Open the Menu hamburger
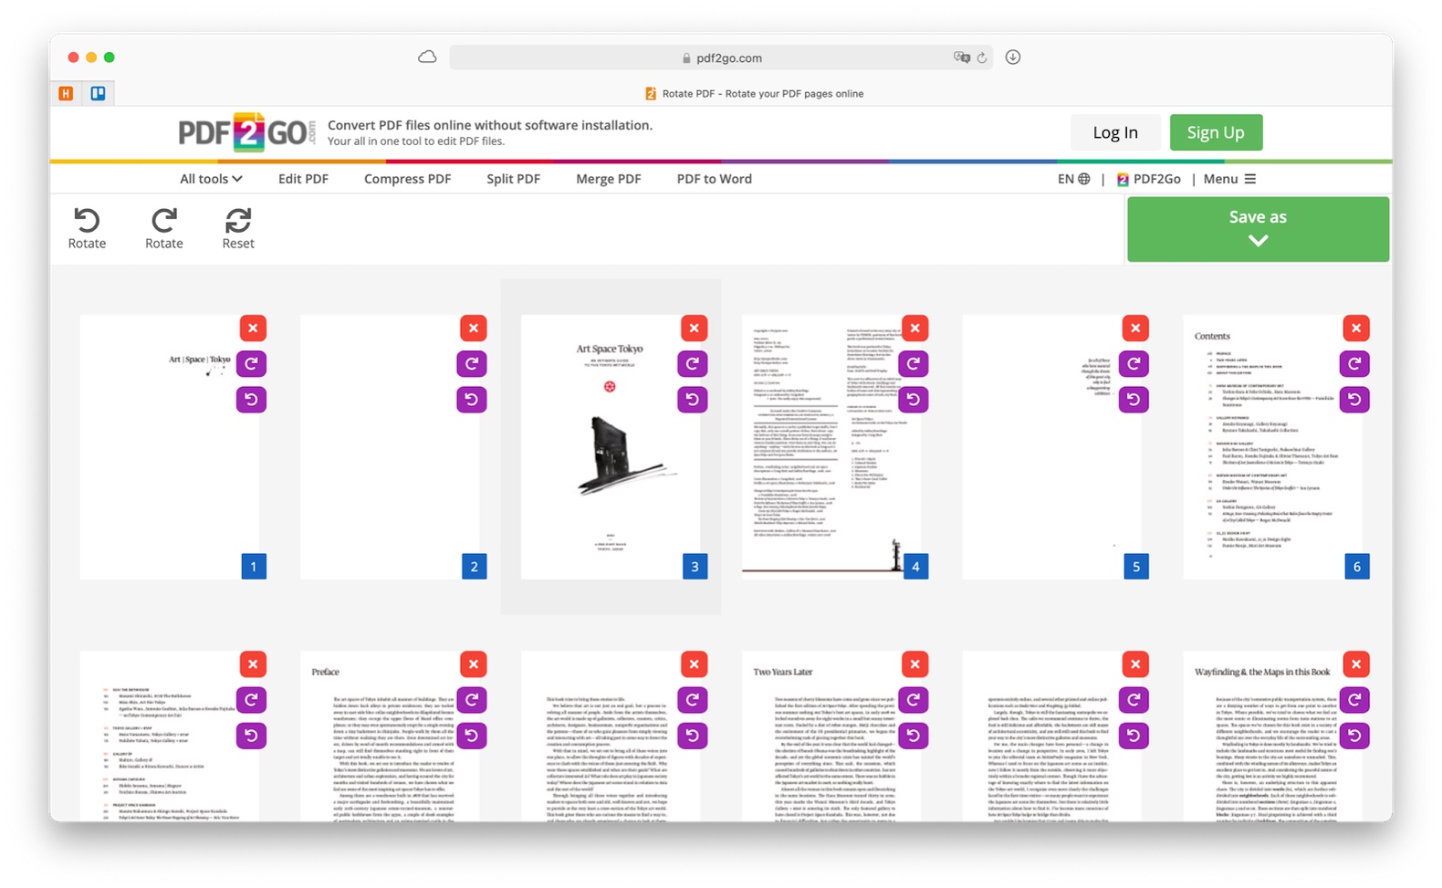The height and width of the screenshot is (888, 1442). pos(1229,179)
